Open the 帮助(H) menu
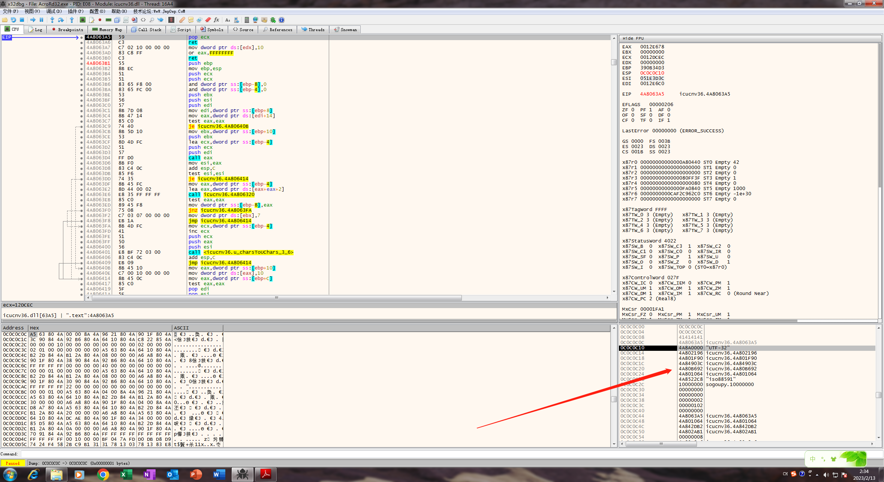 pyautogui.click(x=119, y=11)
